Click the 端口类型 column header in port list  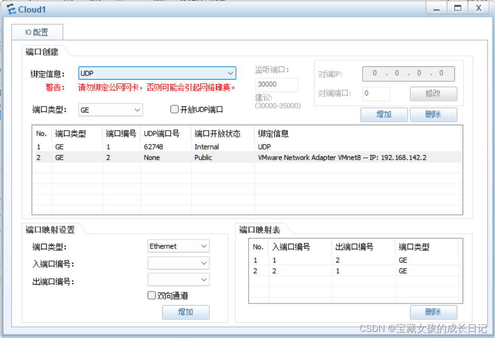77,134
